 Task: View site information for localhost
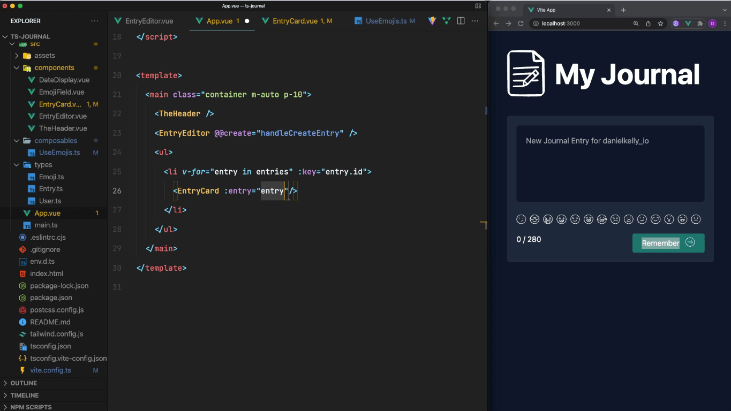(x=536, y=24)
